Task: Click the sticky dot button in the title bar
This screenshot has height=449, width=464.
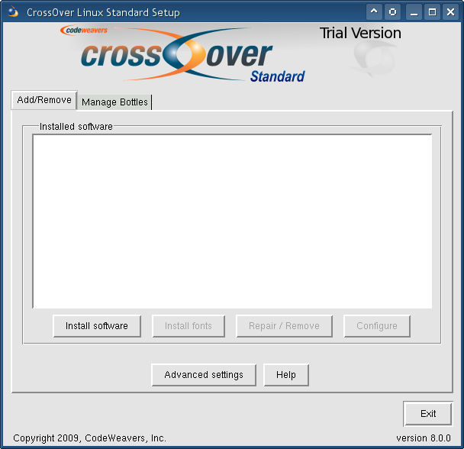Action: [x=392, y=12]
